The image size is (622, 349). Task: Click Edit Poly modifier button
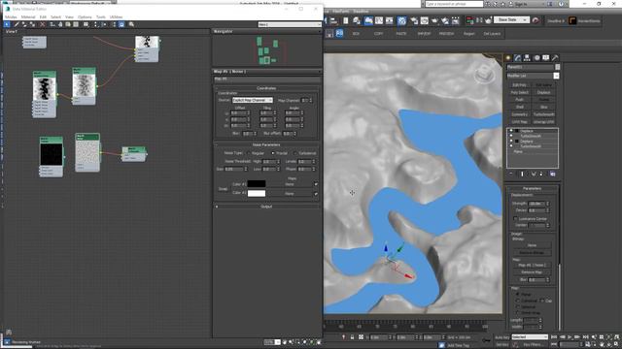click(x=519, y=85)
